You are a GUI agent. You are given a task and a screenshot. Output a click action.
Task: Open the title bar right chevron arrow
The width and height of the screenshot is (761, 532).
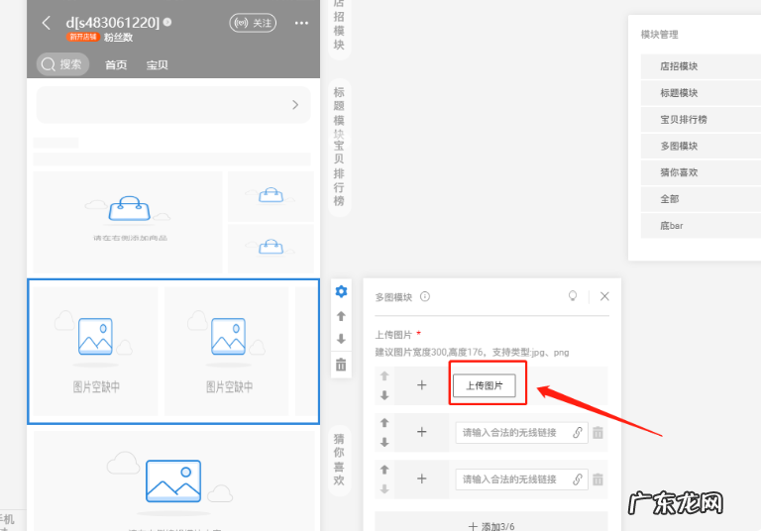click(x=295, y=105)
